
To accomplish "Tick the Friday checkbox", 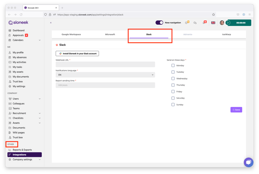I will 173,91.
